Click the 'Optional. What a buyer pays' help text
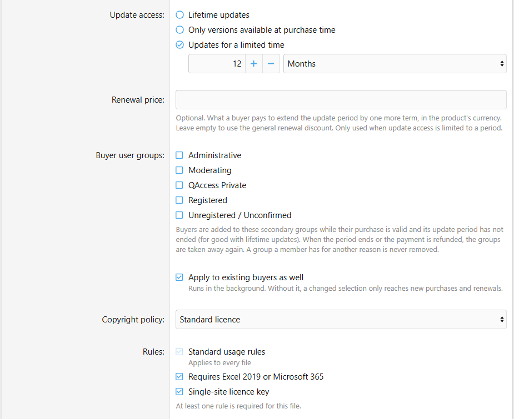Viewport: 514px width, 419px height. click(339, 123)
